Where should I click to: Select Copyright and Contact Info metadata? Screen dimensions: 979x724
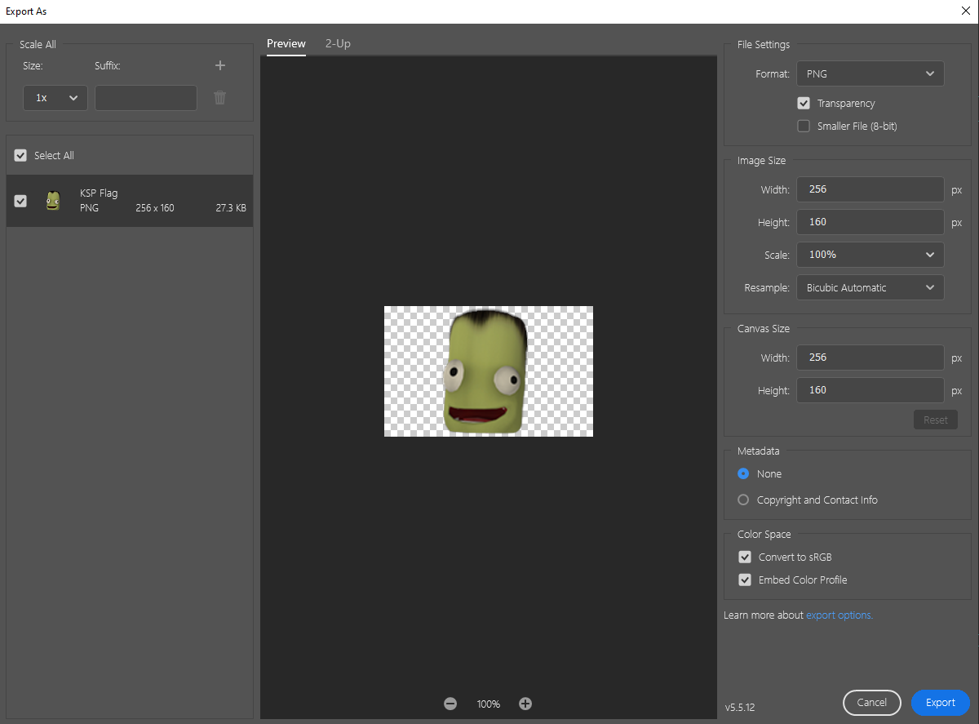click(x=743, y=500)
